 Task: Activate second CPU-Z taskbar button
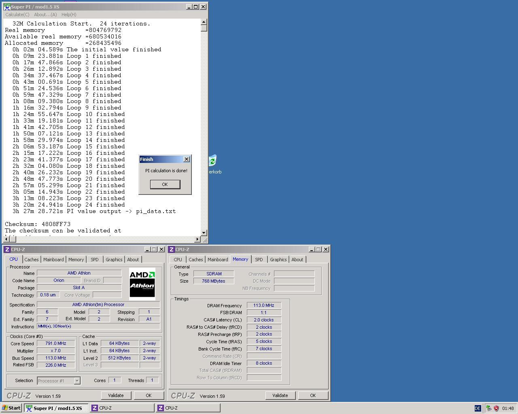tap(188, 408)
